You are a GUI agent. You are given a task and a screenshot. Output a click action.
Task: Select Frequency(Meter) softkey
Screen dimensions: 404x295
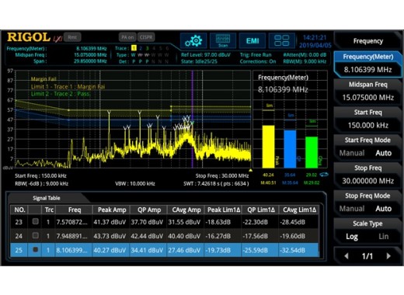(x=367, y=64)
